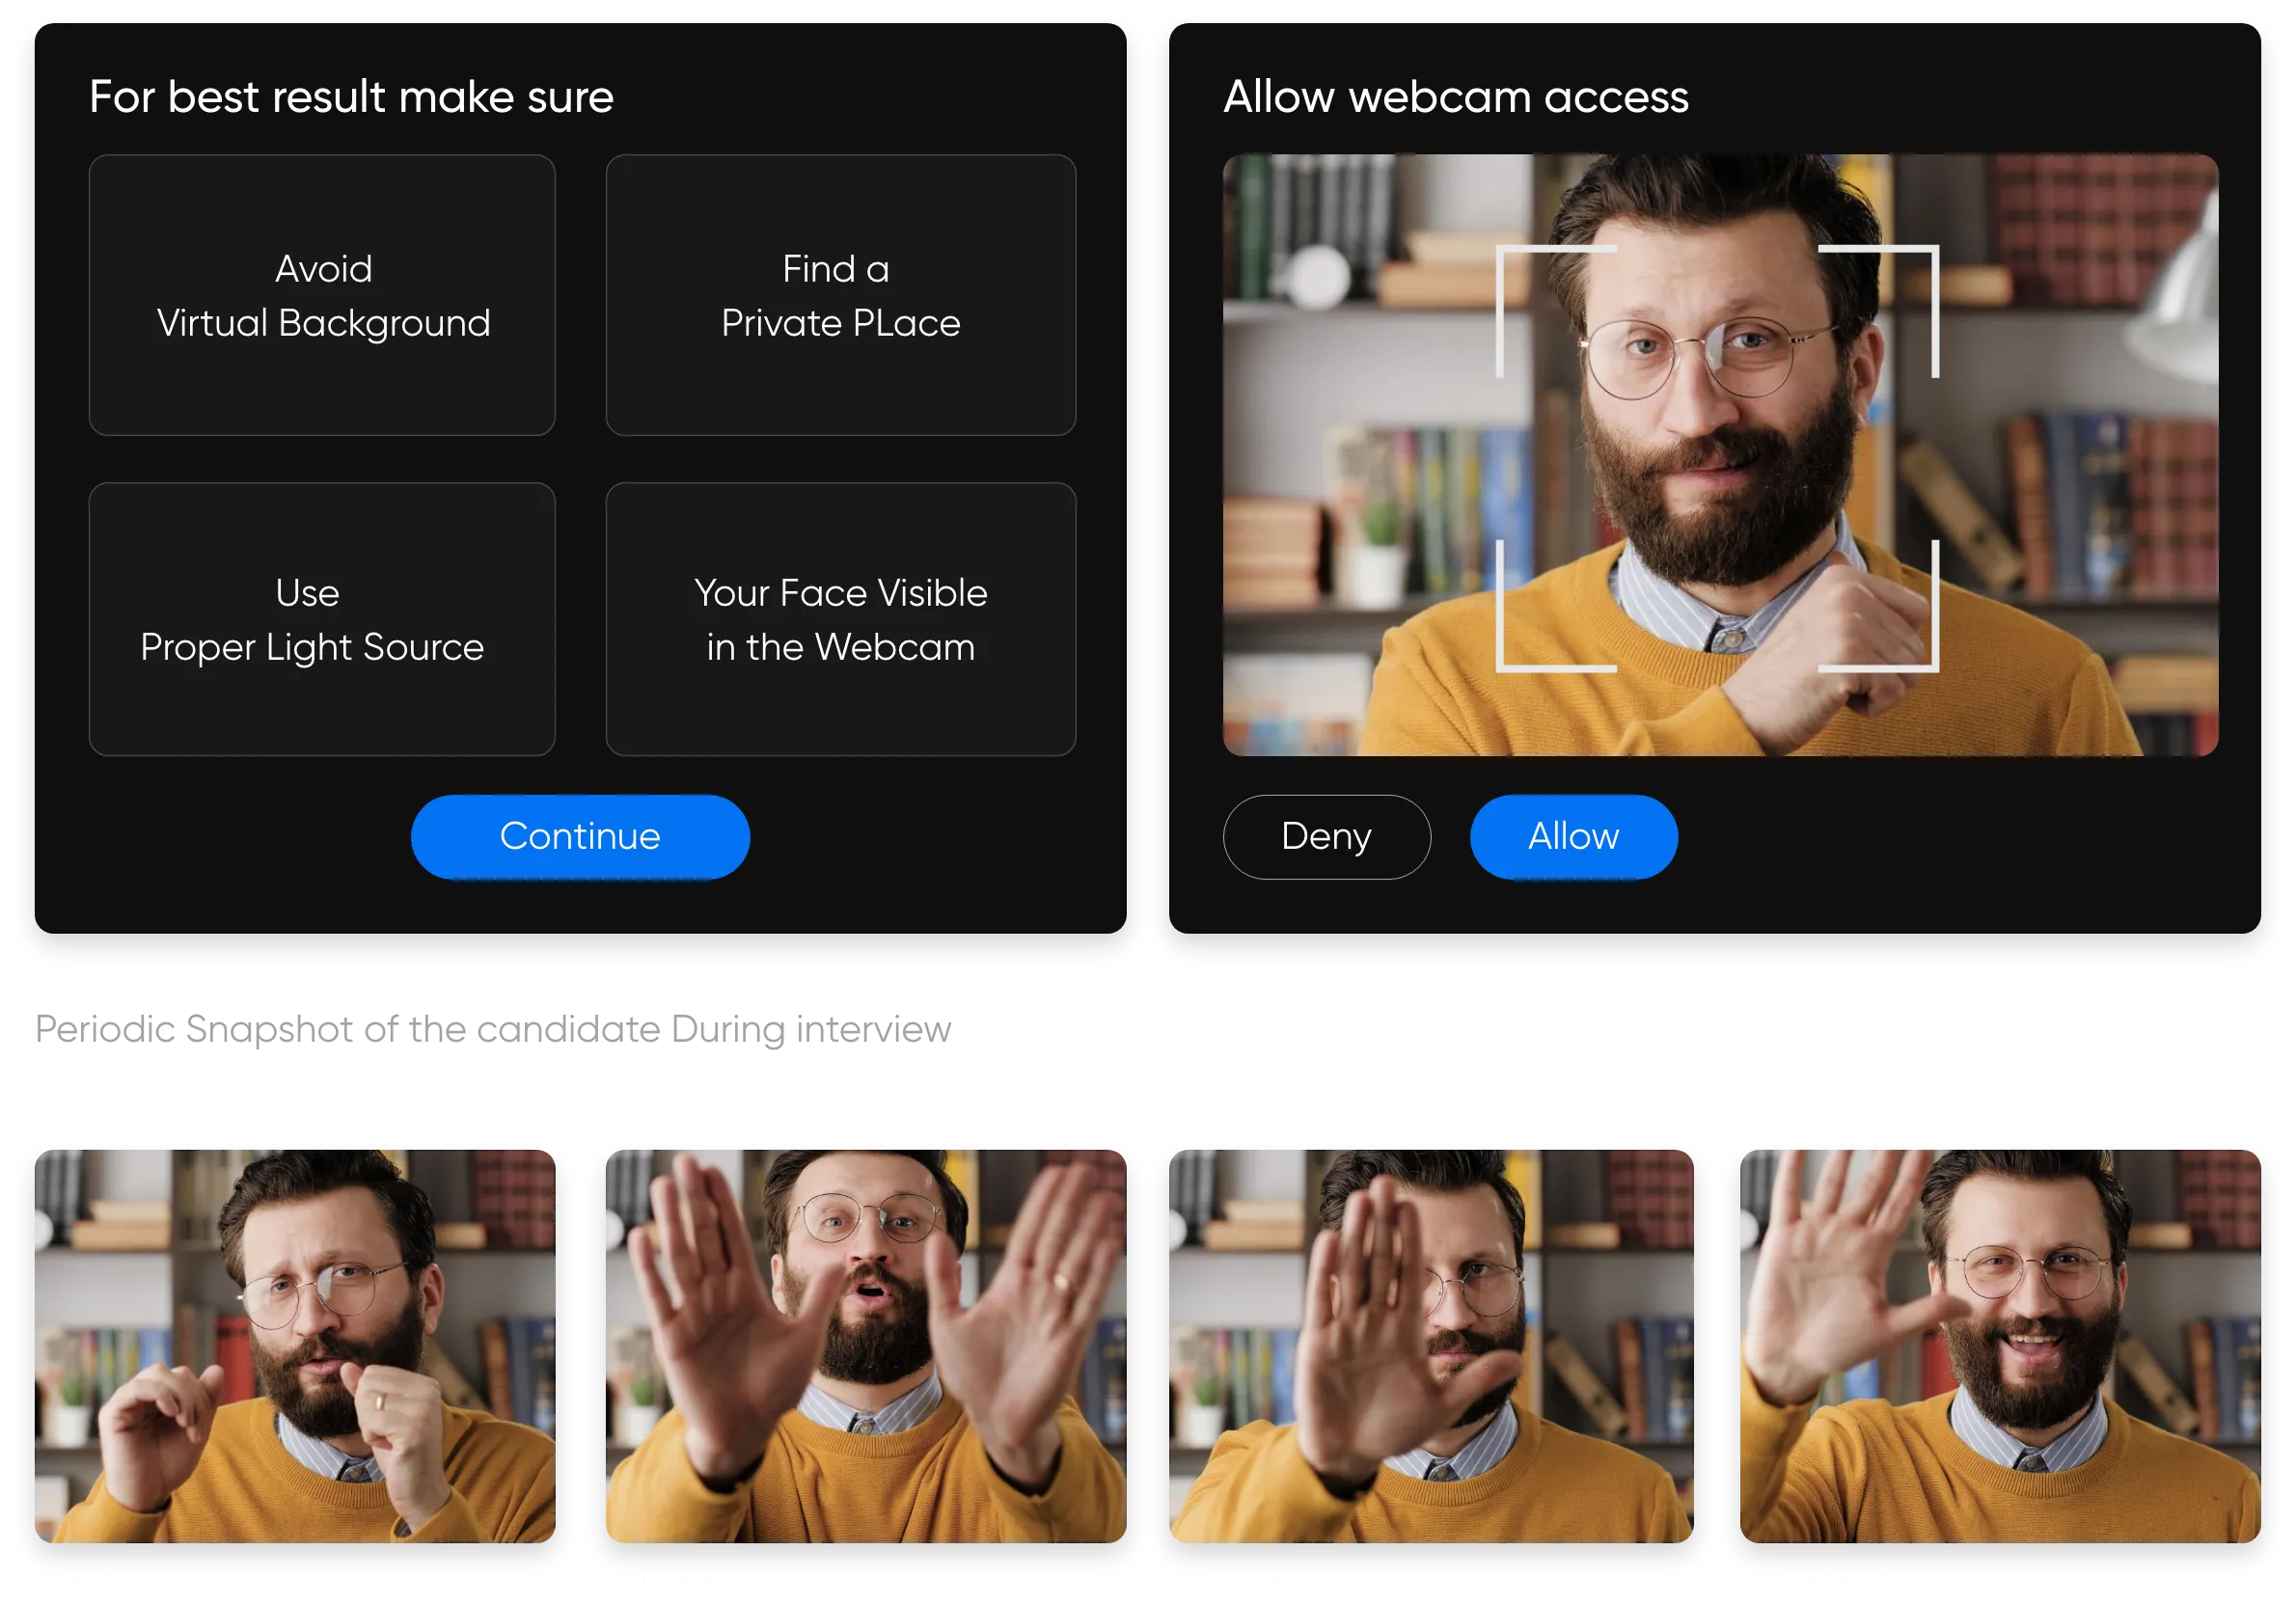Deny the webcam access request

point(1326,836)
